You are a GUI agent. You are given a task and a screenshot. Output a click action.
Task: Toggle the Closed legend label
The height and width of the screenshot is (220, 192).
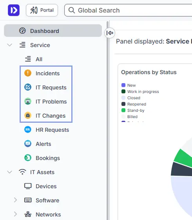[x=134, y=98]
